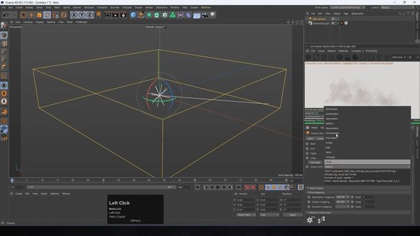Toggle Viewport Solo Off S icon
This screenshot has height=236, width=420.
tap(4, 85)
